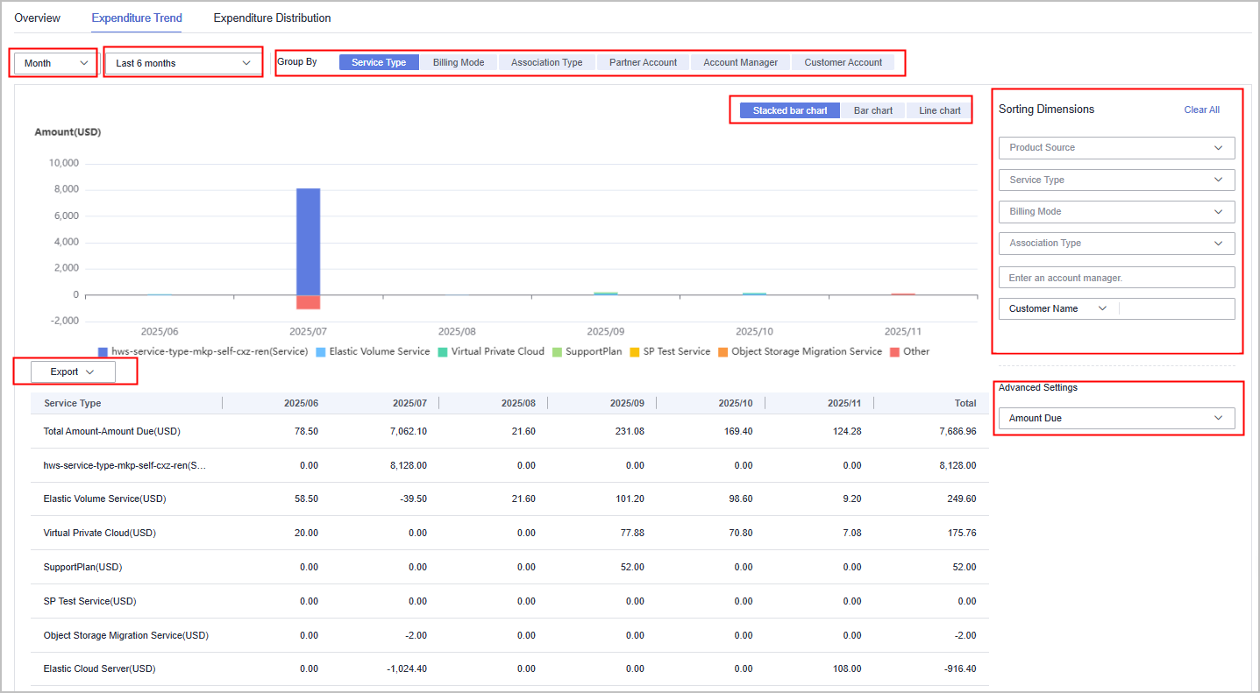The image size is (1260, 693).
Task: Expand the Product Source filter dropdown
Action: tap(1115, 147)
